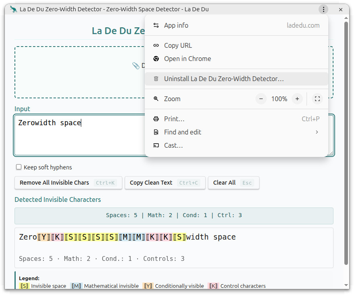Click the Copy URL link icon
The height and width of the screenshot is (295, 354).
156,45
